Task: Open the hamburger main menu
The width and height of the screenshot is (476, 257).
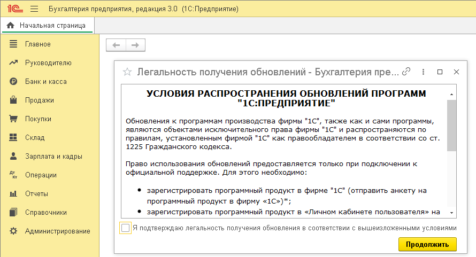Action: 34,9
